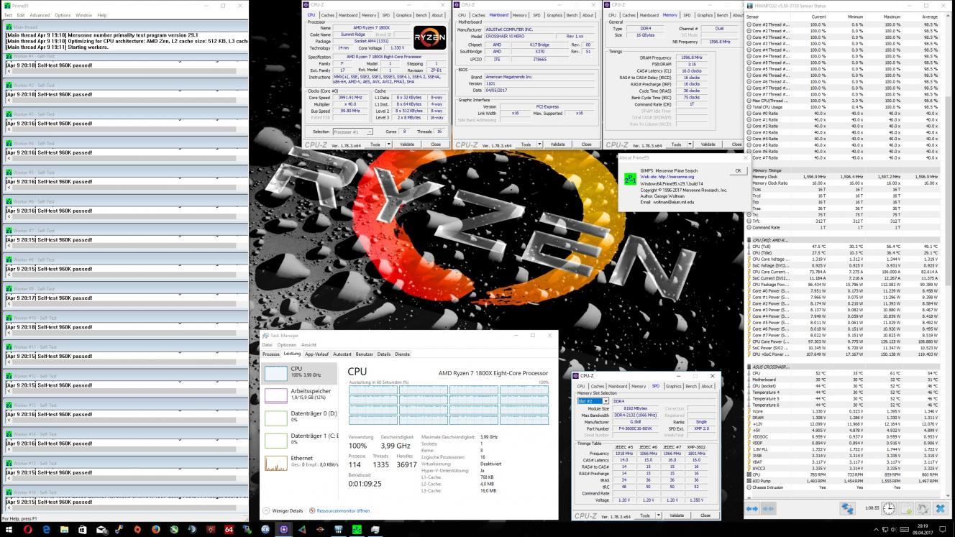Click the KB taskbar icon
Viewport: 955px width, 537px height.
265,530
